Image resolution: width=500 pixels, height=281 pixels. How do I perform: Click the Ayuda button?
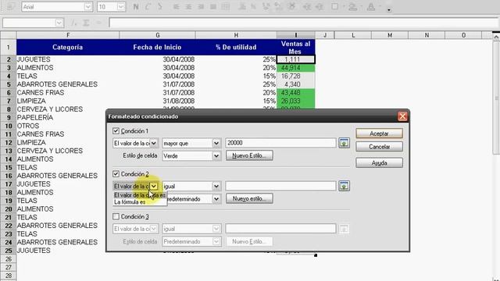click(379, 163)
